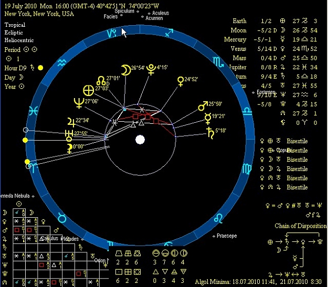Click the 'Facies' star label
This screenshot has width=328, height=287.
coord(111,16)
